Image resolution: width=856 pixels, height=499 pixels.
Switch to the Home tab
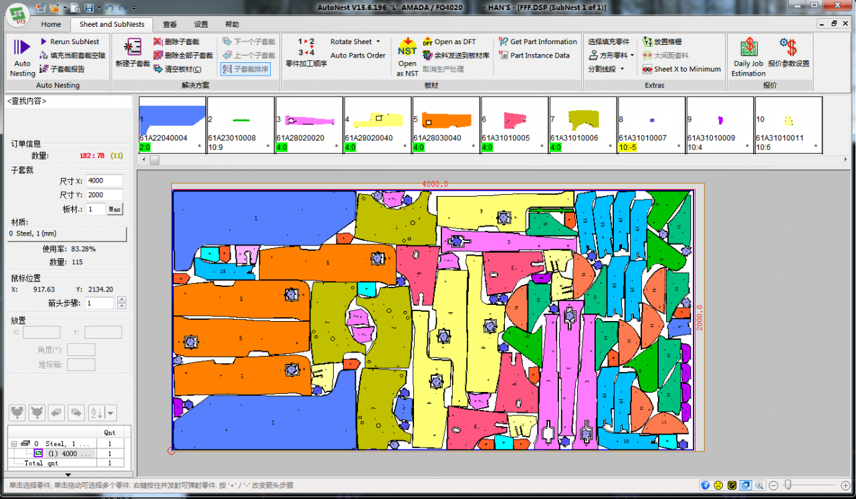tap(51, 24)
